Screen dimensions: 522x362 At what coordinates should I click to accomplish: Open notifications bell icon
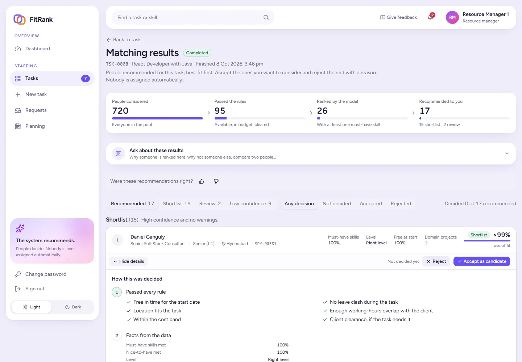pyautogui.click(x=430, y=17)
